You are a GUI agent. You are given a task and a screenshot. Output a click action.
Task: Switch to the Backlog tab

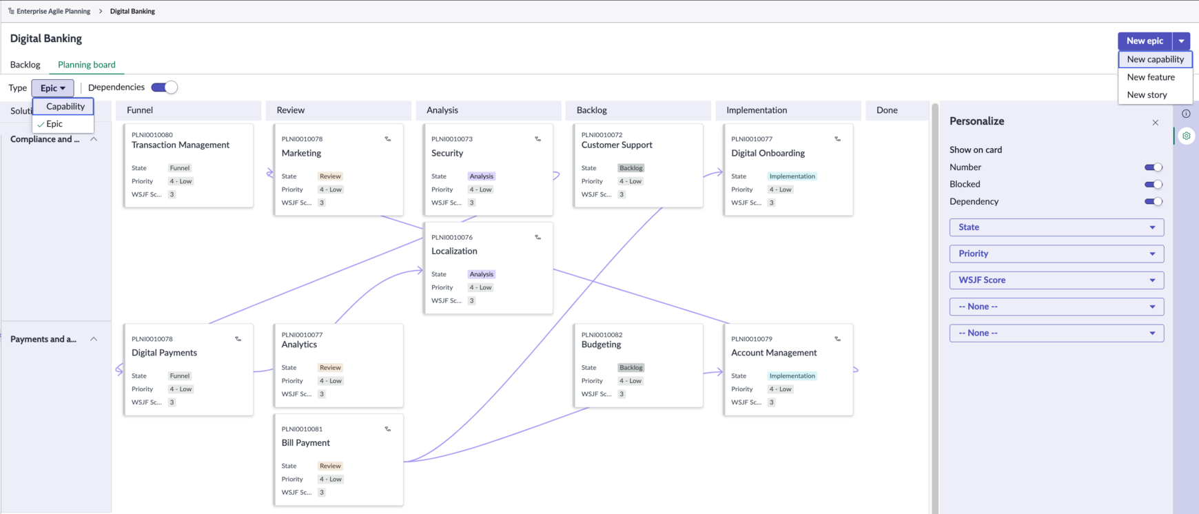[x=25, y=65]
